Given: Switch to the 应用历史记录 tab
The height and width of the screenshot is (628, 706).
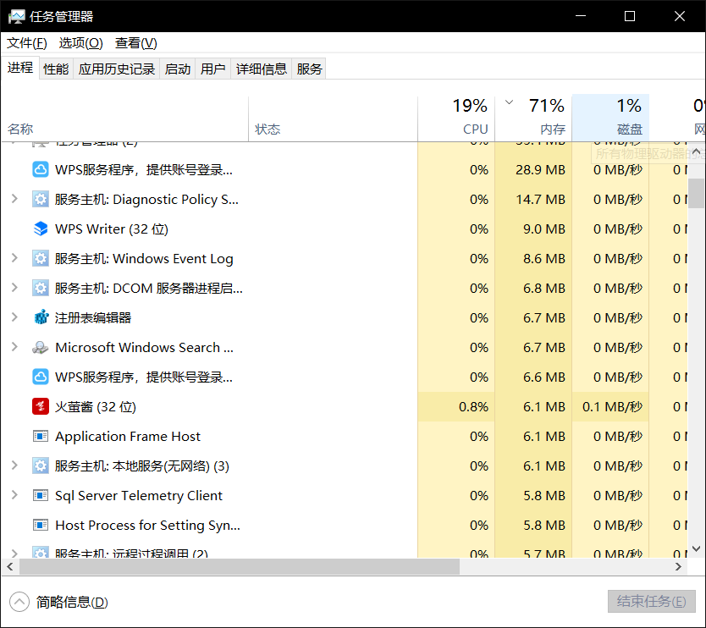Looking at the screenshot, I should point(117,69).
